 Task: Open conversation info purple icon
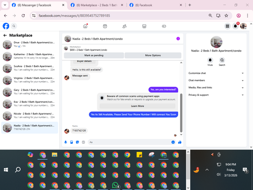(178, 39)
